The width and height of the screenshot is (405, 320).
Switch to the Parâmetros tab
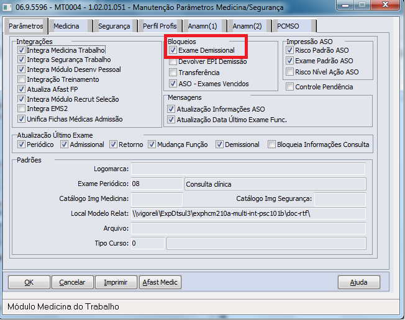click(26, 26)
